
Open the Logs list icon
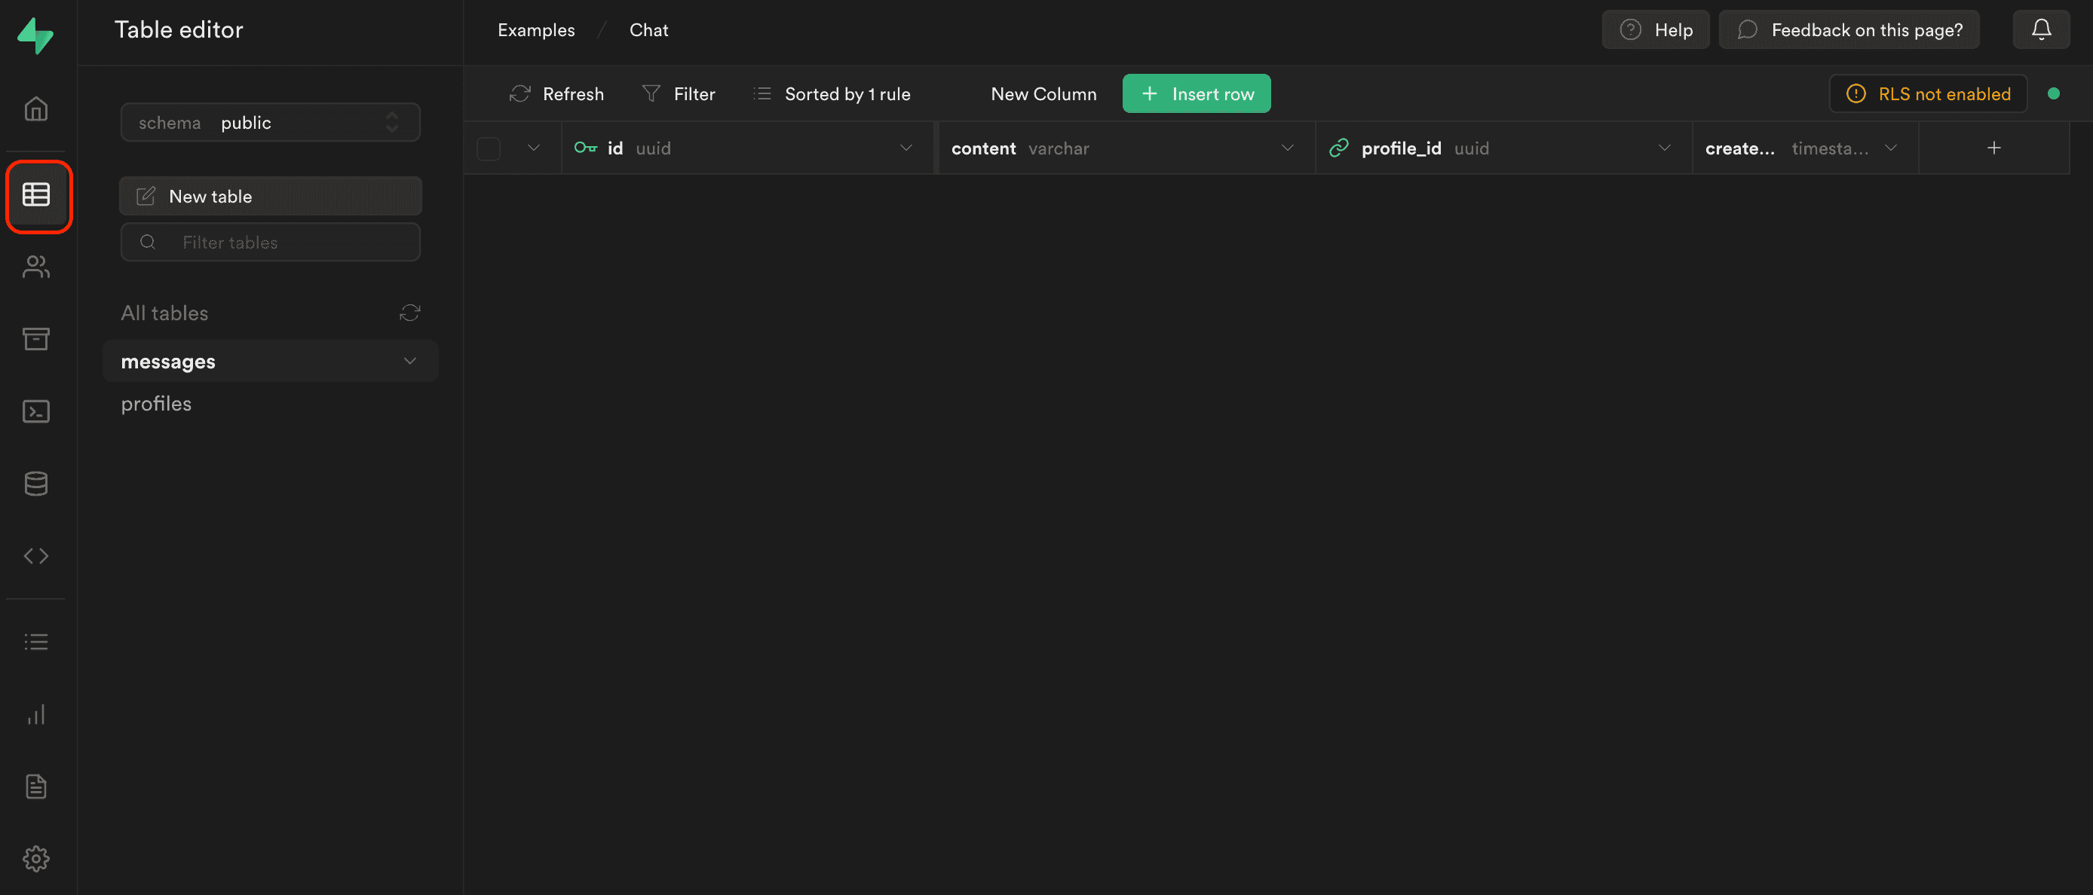[x=36, y=641]
